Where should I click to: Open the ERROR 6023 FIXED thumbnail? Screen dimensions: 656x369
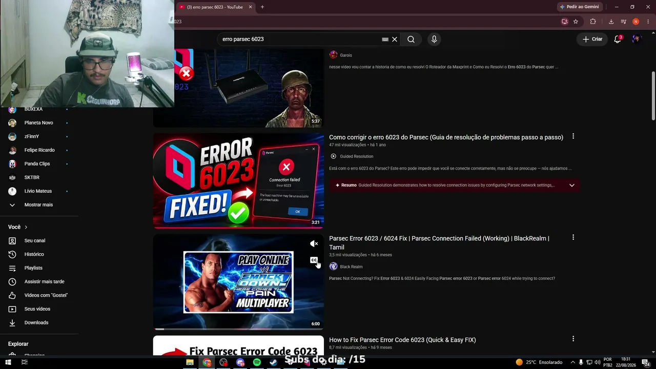238,180
